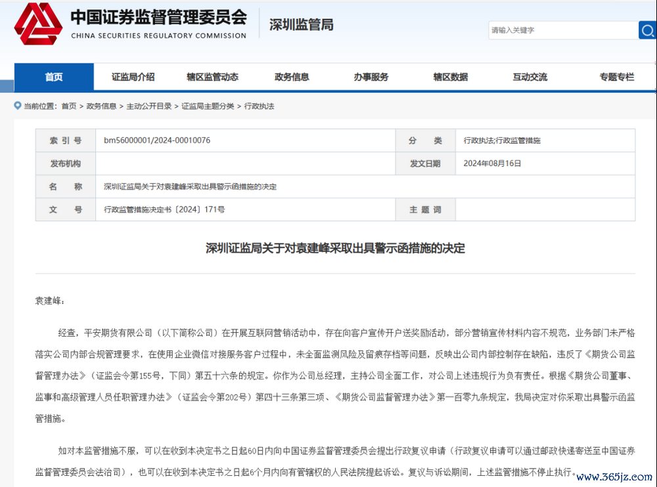Go to the 专题专栏 navigation item
657x487 pixels.
(616, 77)
